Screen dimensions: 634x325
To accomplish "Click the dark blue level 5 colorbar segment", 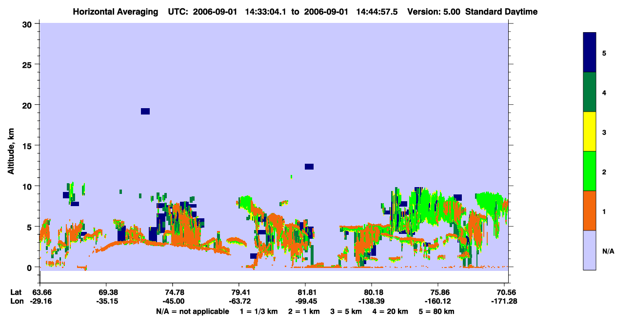I will (x=590, y=53).
